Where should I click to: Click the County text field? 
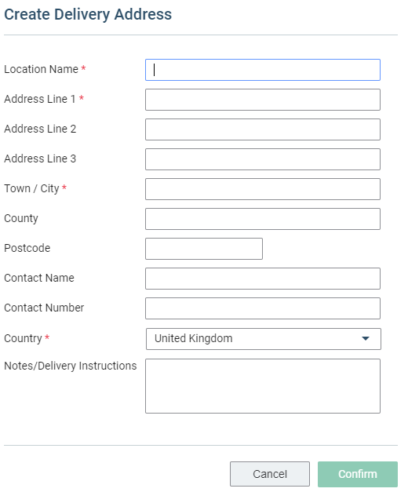[263, 219]
